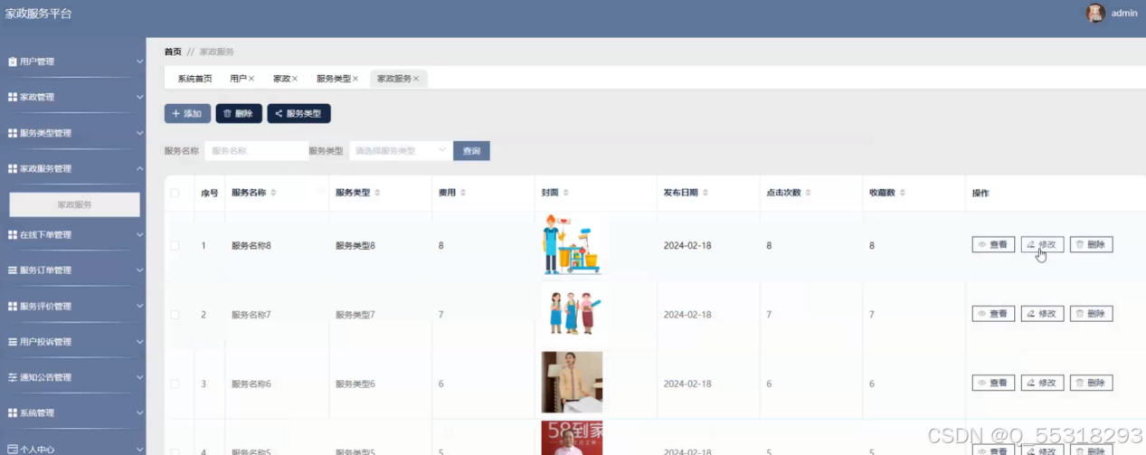Click the 用户投诉管理 grid icon
The height and width of the screenshot is (455, 1146).
(13, 342)
